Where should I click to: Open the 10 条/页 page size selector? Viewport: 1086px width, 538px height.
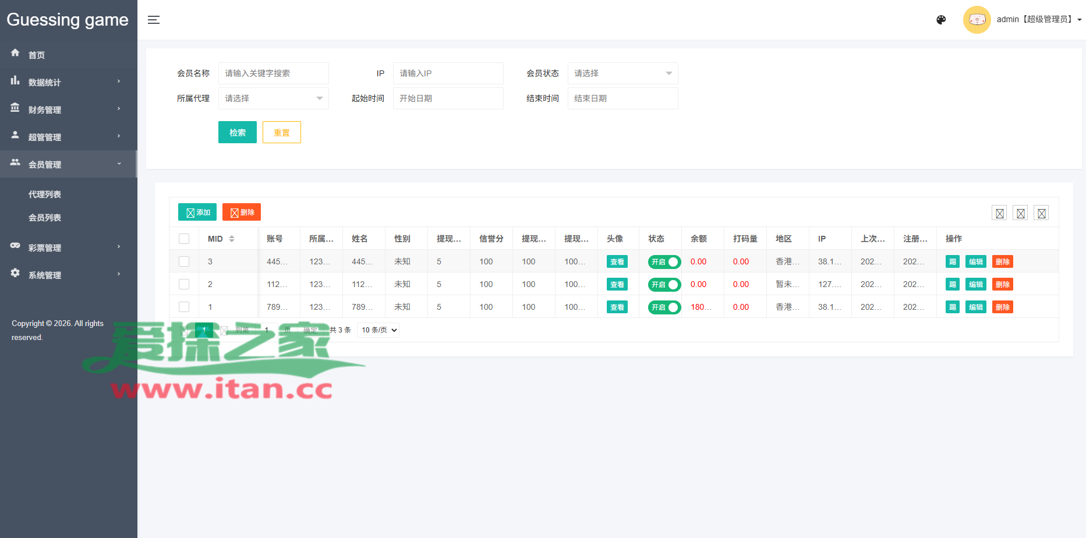click(378, 330)
